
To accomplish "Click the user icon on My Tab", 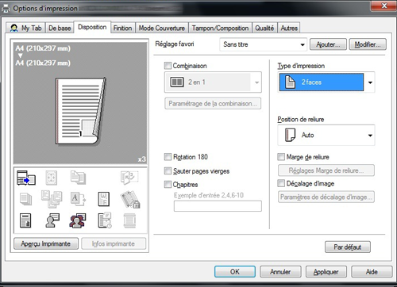I will pyautogui.click(x=14, y=28).
